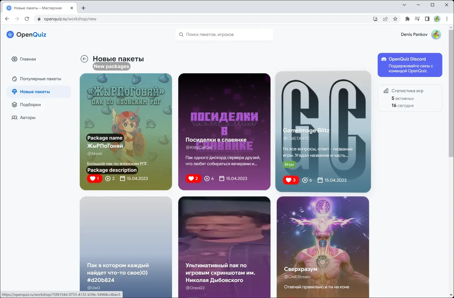The height and width of the screenshot is (298, 454).
Task: Open the Chrome profile avatar in toolbar
Action: 437,19
